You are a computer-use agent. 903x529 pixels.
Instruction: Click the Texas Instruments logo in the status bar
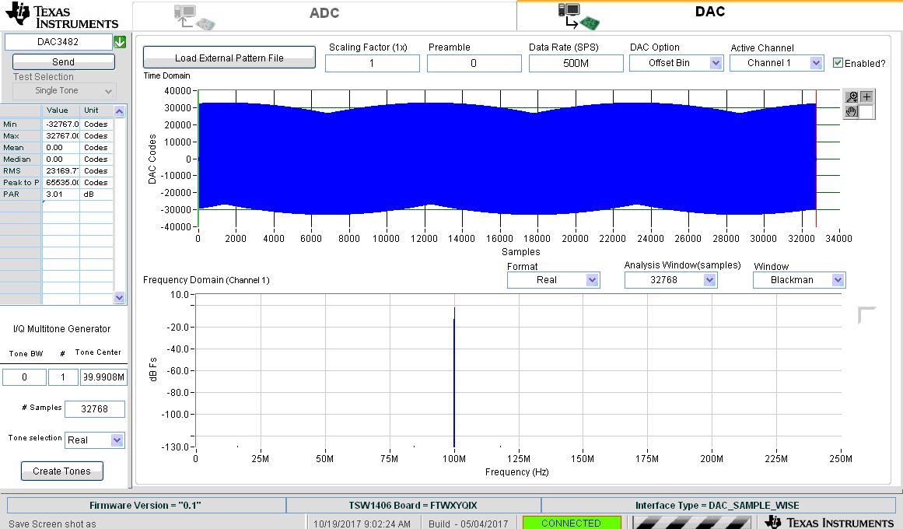click(x=829, y=522)
